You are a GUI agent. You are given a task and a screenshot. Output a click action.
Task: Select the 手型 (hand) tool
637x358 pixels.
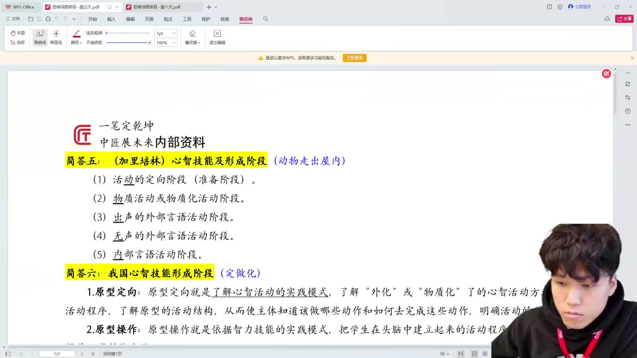point(18,33)
